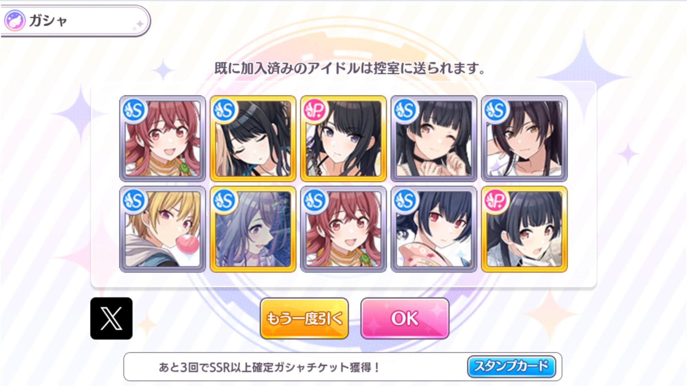This screenshot has width=687, height=386.
Task: Select the ponytail idol card in top row
Action: (x=524, y=139)
